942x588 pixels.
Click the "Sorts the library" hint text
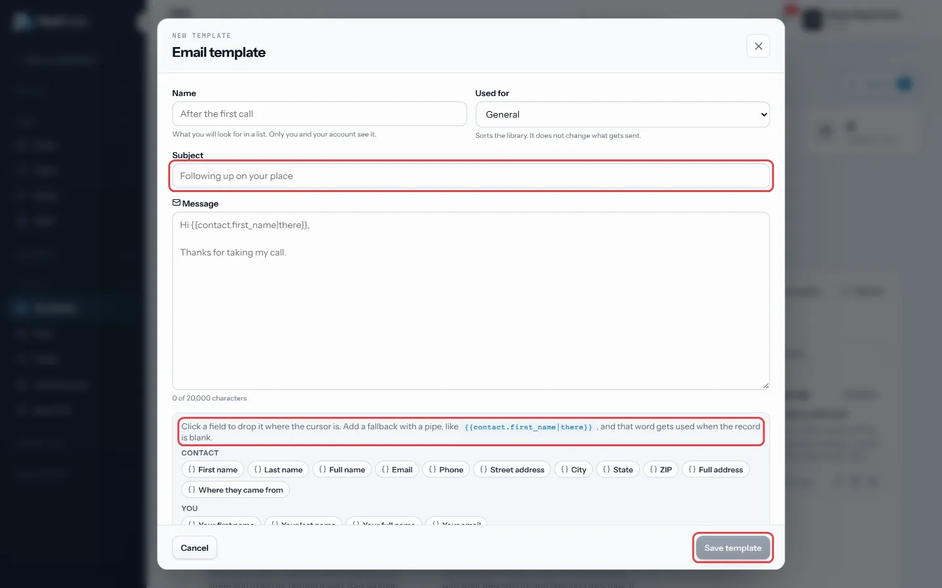click(558, 136)
